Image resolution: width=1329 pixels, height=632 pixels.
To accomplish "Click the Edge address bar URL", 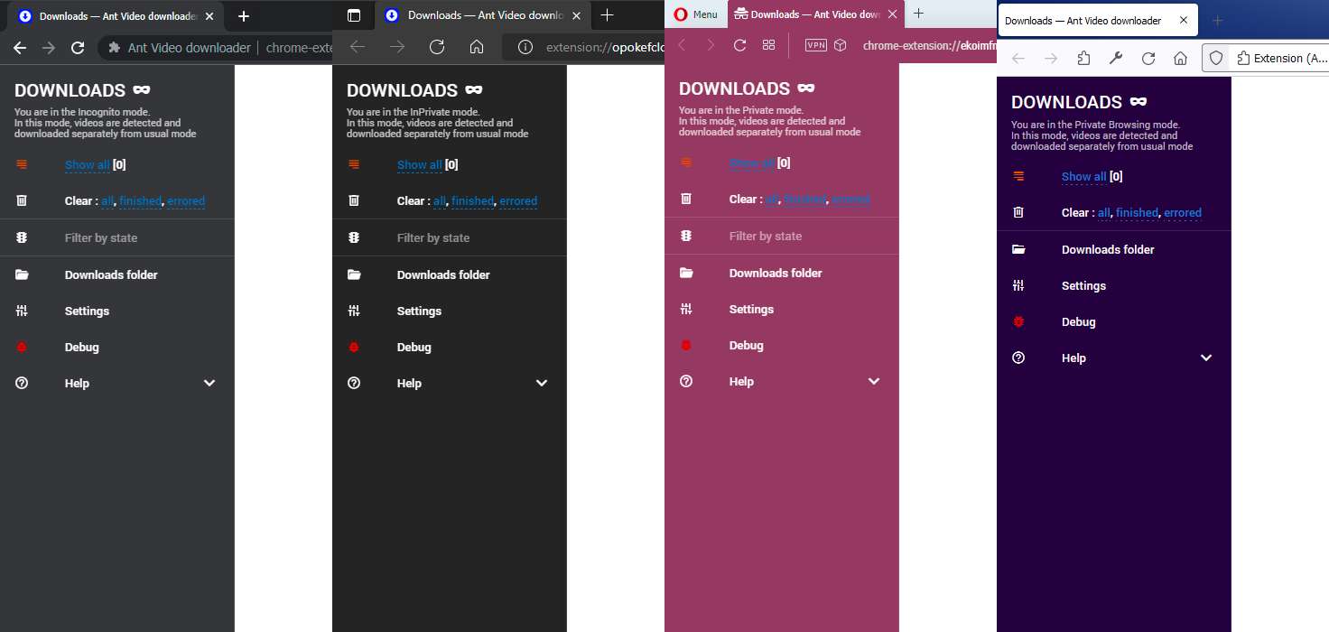I will [605, 47].
